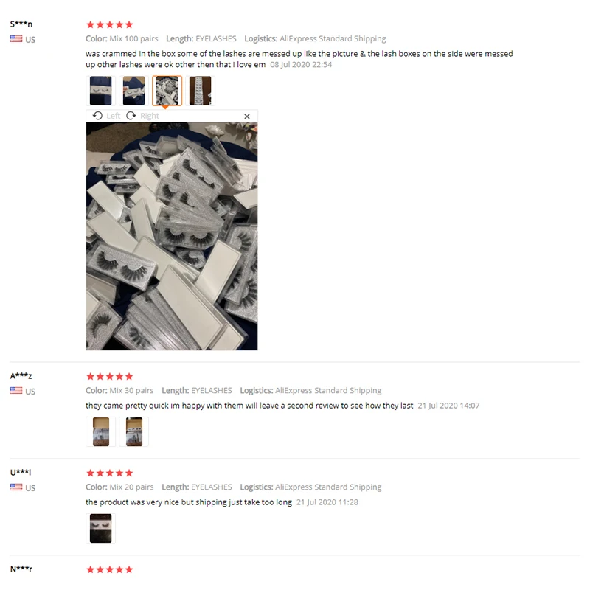The image size is (590, 590).
Task: Click the US flag next to S***n
Action: pos(16,39)
